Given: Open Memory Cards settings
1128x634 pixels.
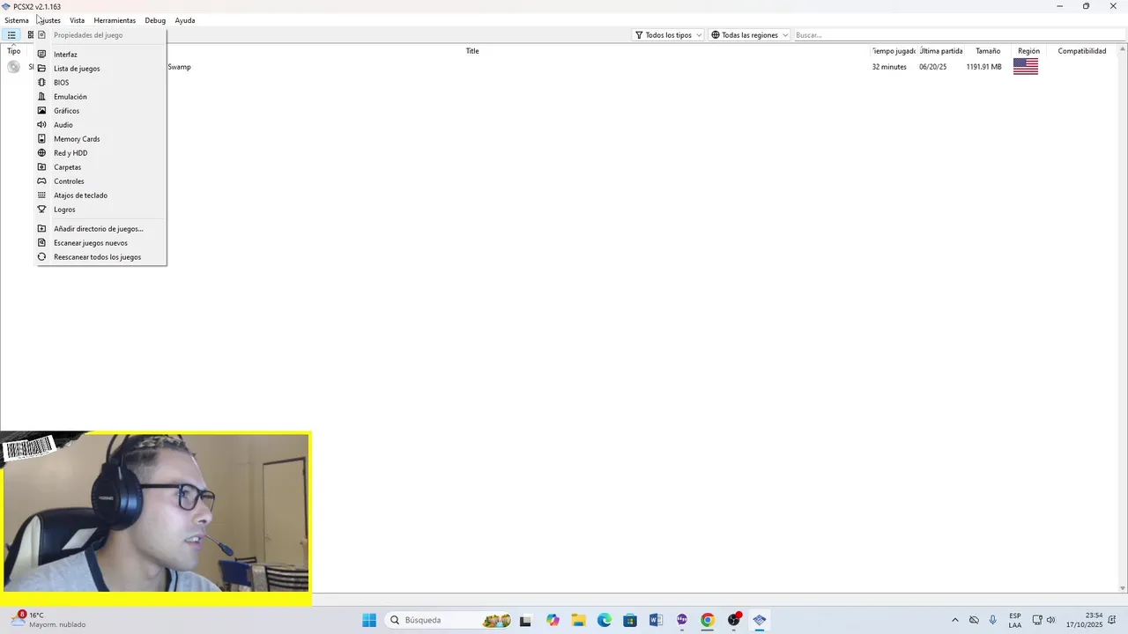Looking at the screenshot, I should 100,139.
